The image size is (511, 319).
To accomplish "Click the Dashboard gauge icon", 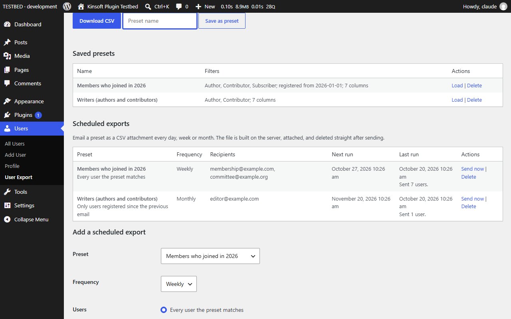I will pyautogui.click(x=7, y=24).
